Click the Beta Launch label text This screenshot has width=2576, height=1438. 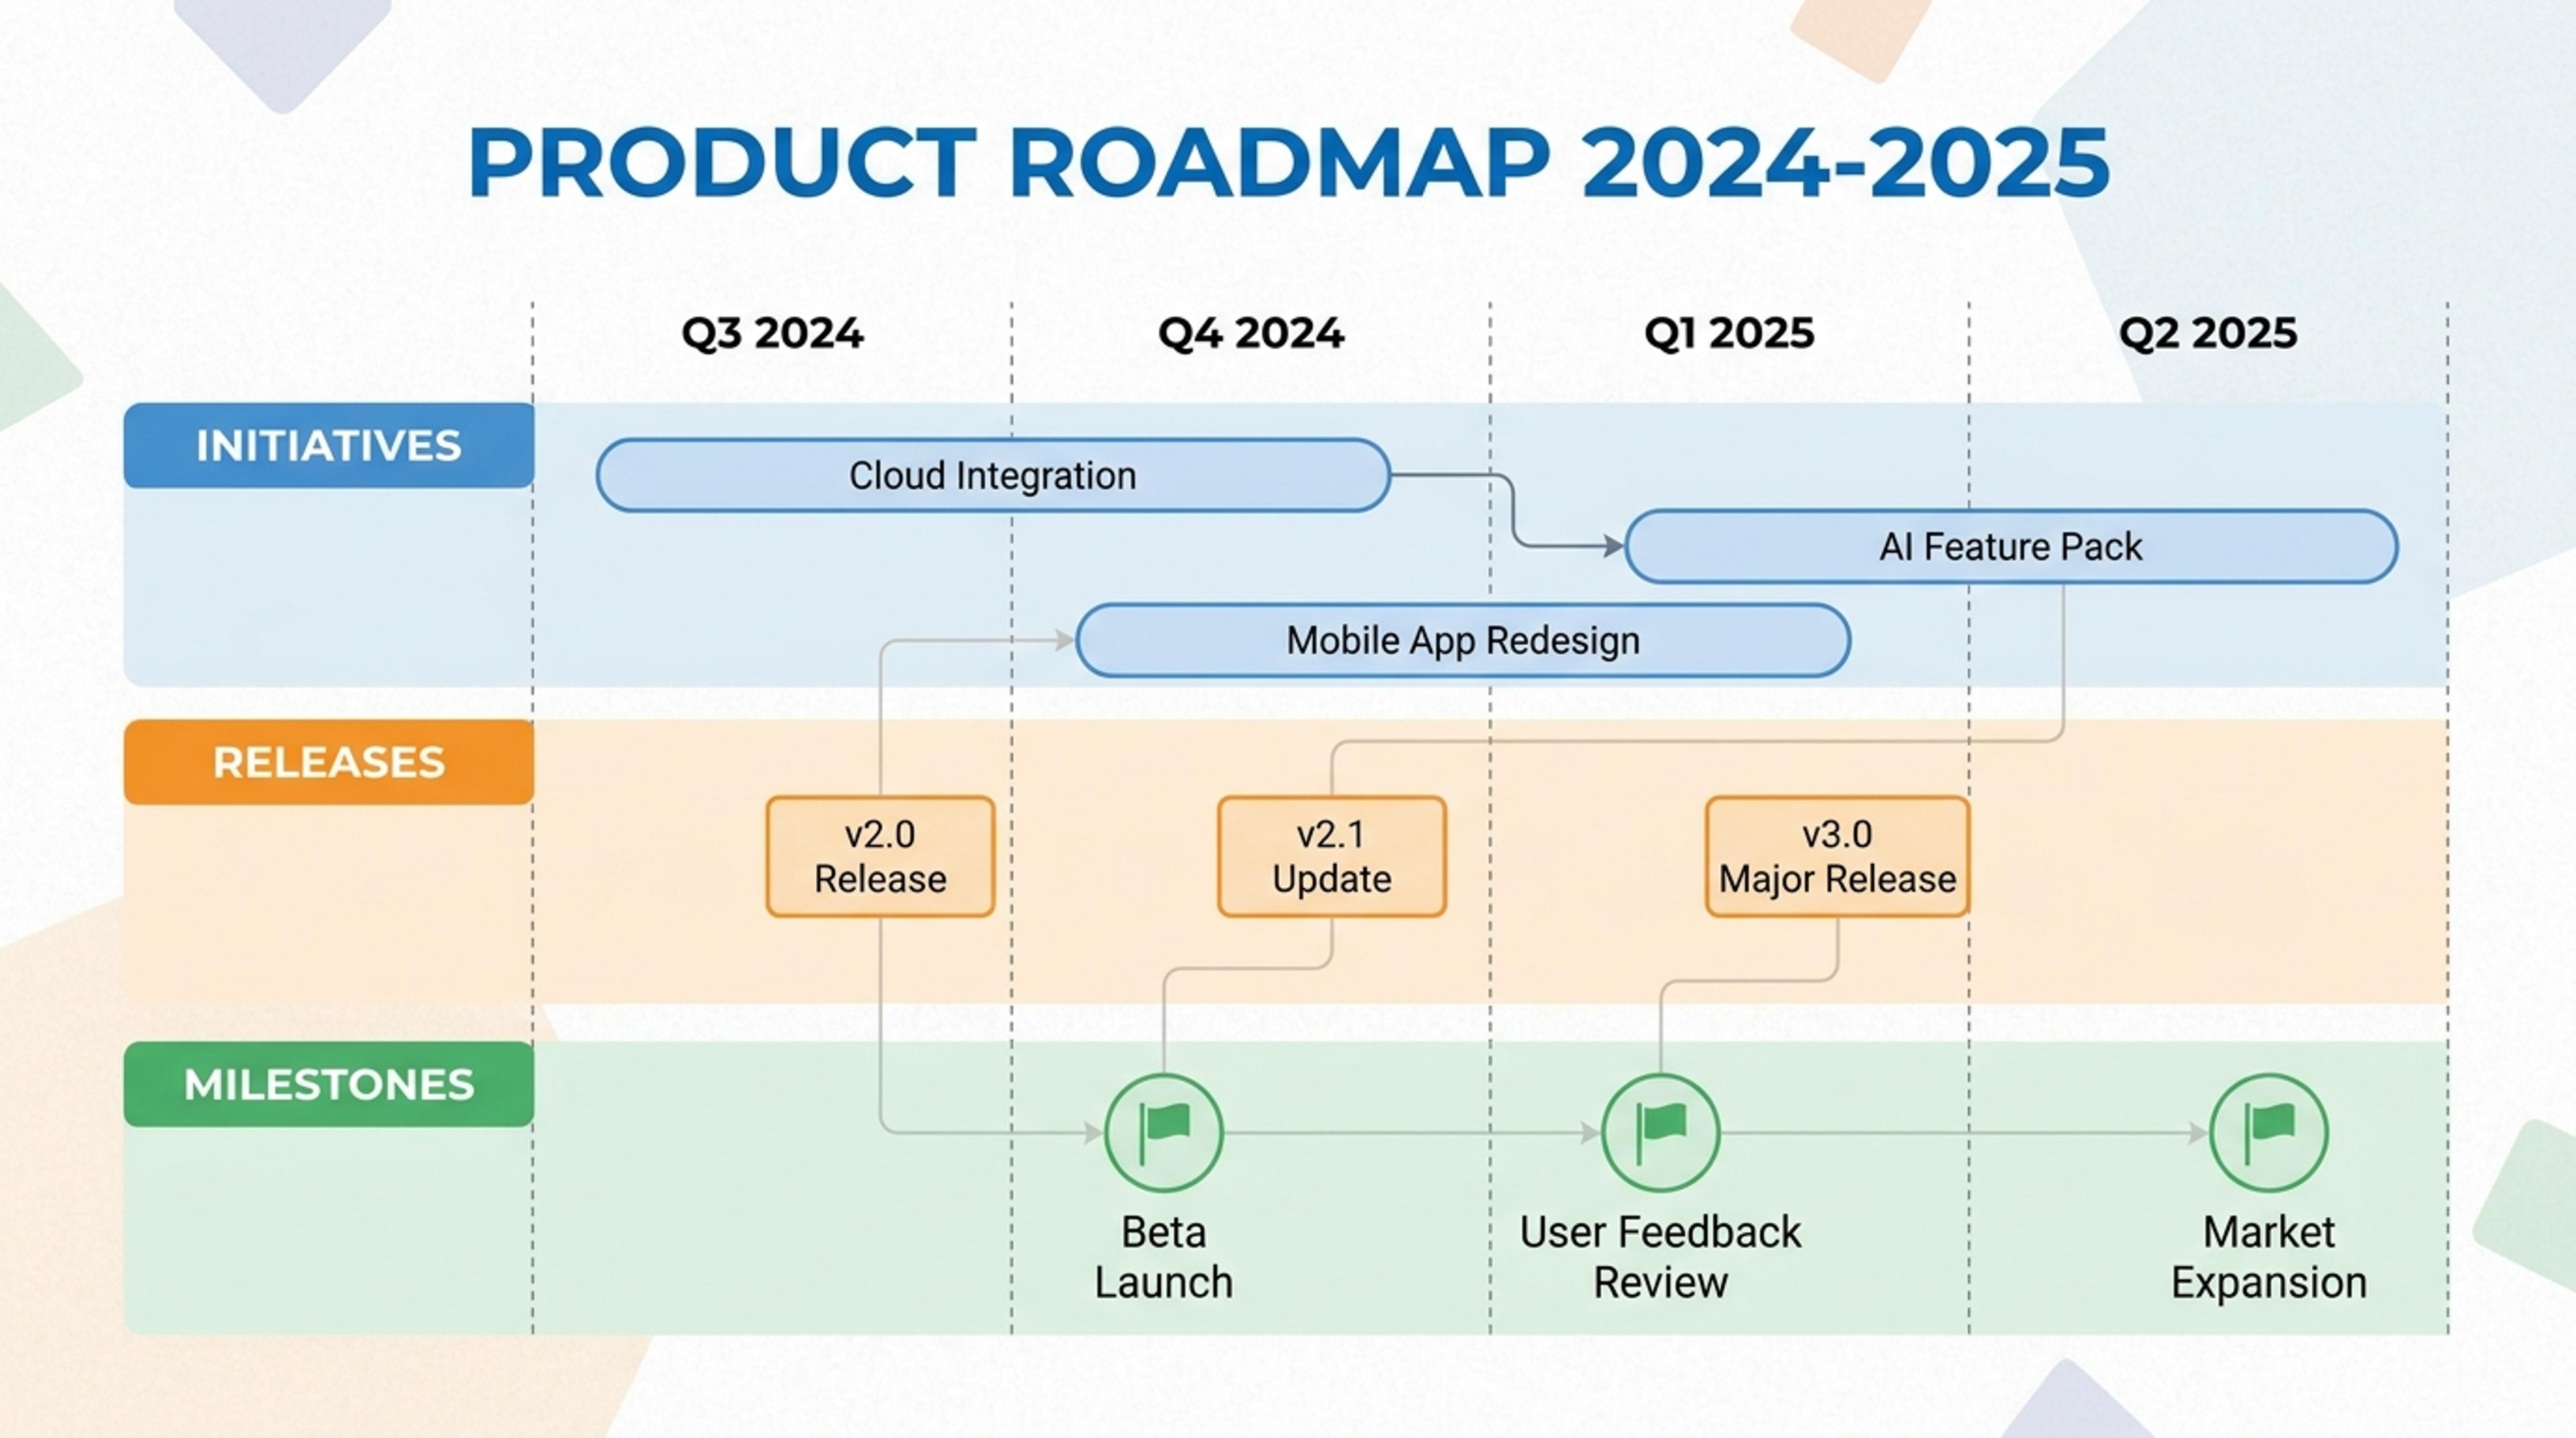click(1163, 1257)
